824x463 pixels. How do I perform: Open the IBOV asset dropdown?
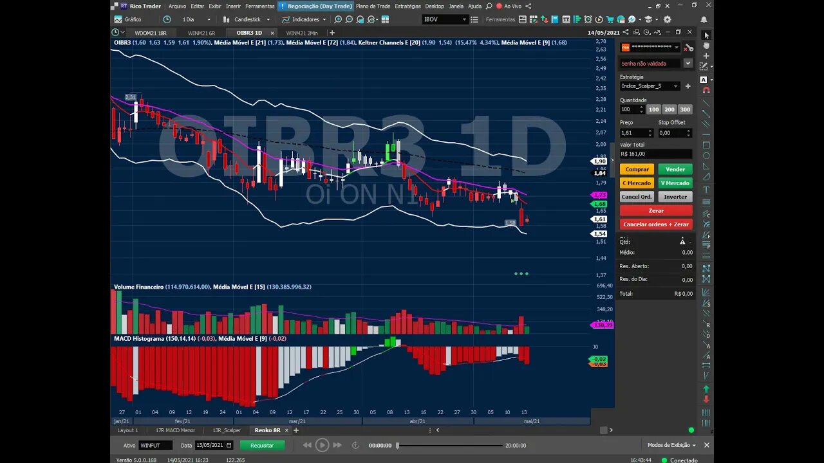[x=445, y=19]
